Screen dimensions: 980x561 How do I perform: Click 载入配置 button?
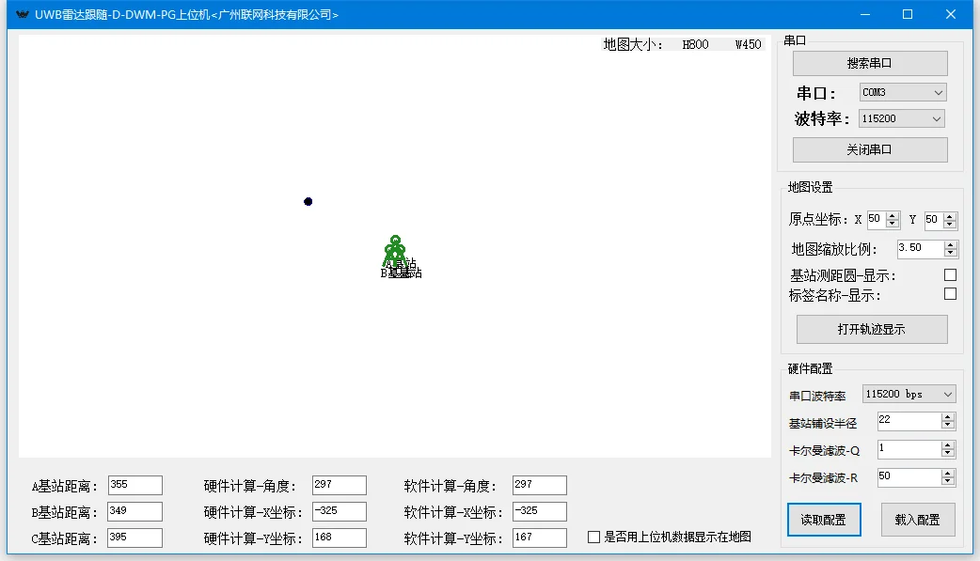click(918, 520)
